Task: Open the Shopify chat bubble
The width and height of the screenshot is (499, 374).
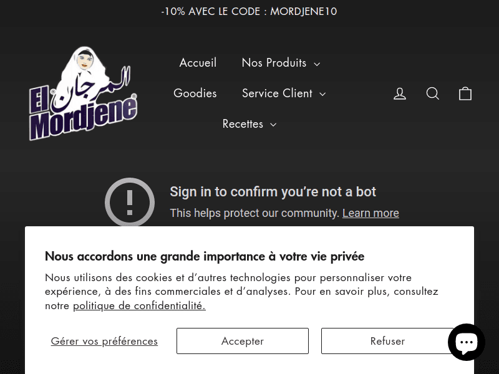Action: [x=467, y=342]
